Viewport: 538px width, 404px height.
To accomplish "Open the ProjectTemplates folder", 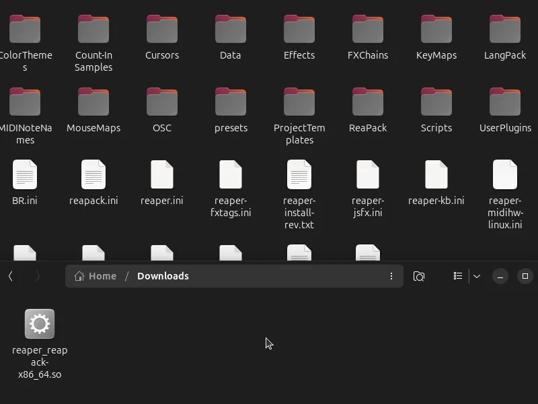I will [x=299, y=102].
